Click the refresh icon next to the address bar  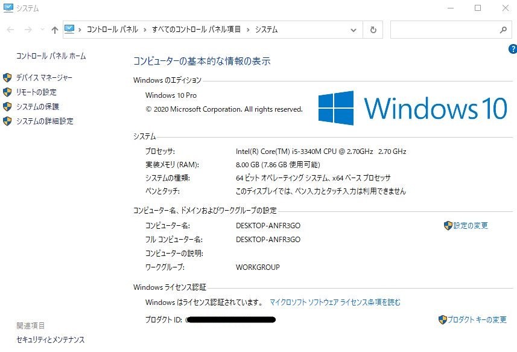tap(372, 29)
